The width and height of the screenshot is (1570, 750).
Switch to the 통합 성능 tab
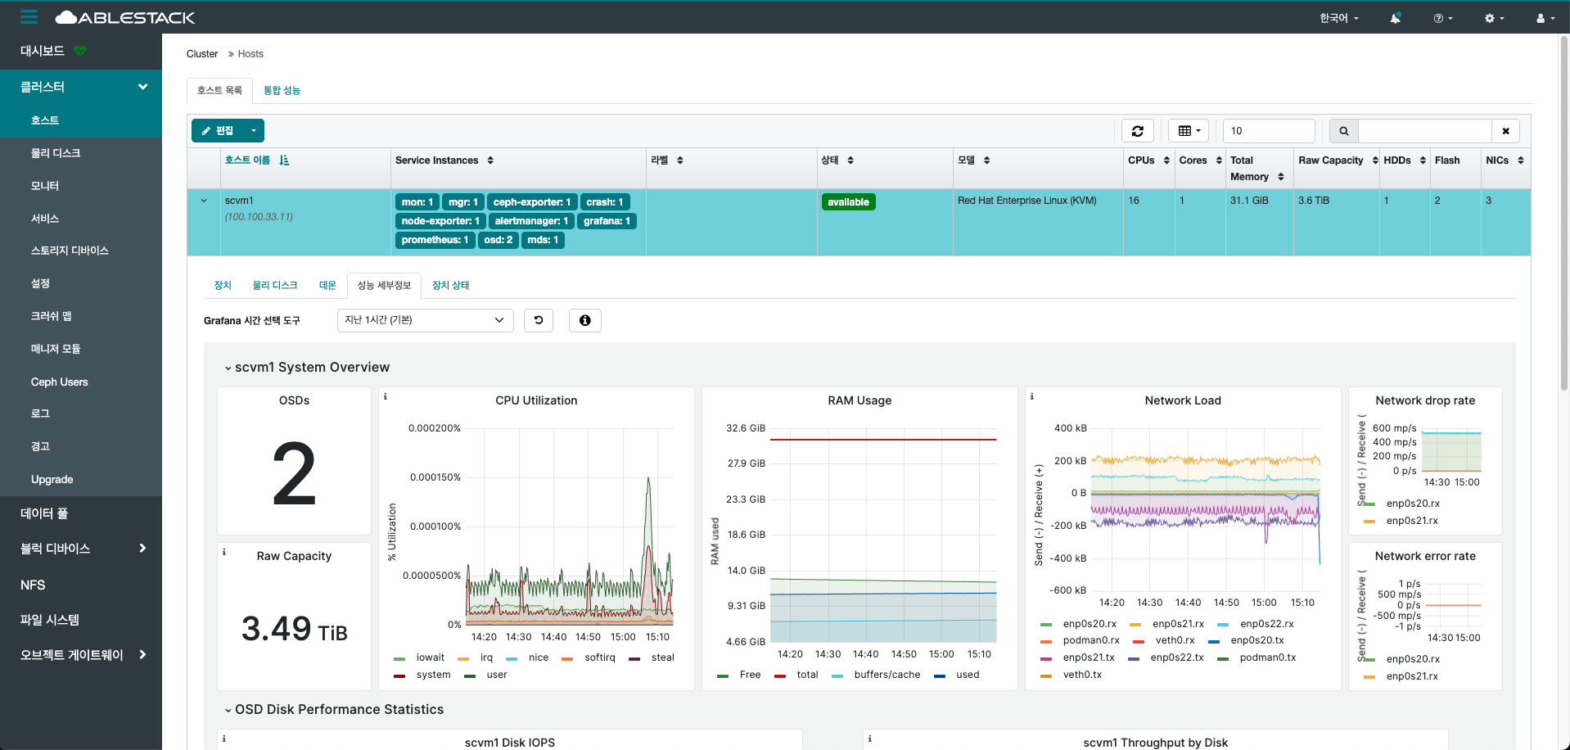282,90
